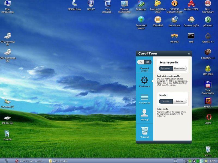This screenshot has height=163, width=218.
Task: Select the 3DMark05 desktop icon
Action: click(x=158, y=21)
